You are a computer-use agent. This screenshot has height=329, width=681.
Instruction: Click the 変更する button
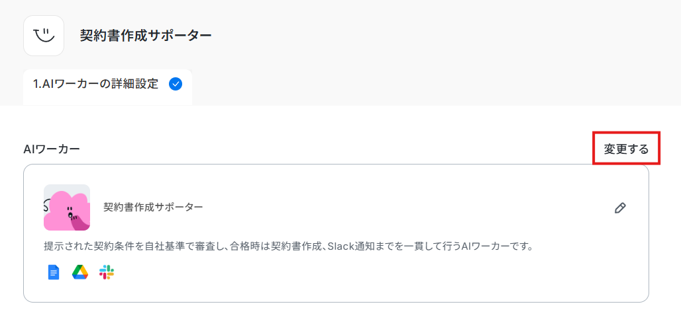tap(626, 149)
